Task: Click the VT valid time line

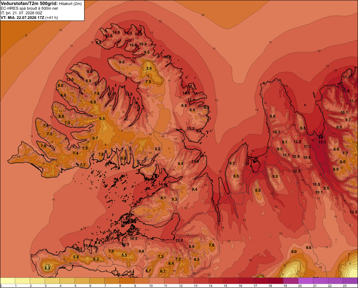Action: point(29,18)
